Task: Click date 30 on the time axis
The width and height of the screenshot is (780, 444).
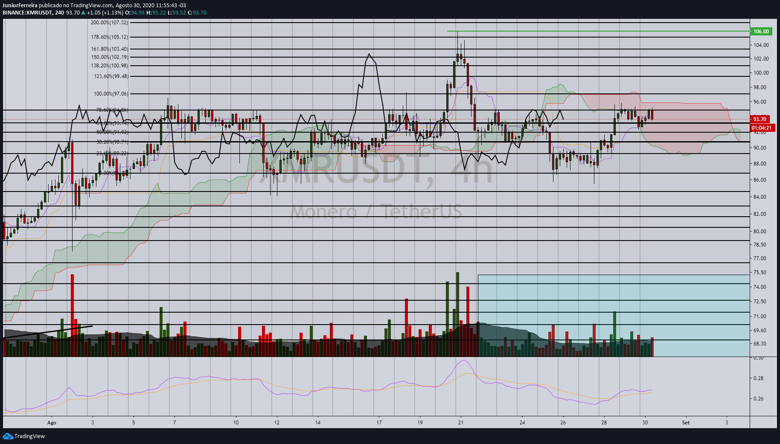Action: [x=645, y=423]
